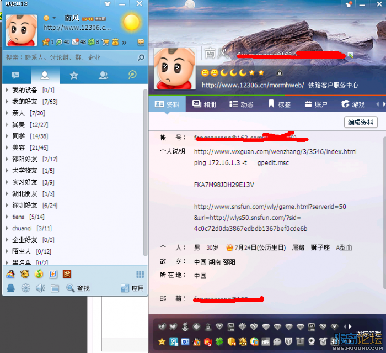Viewport: 386px width, 353px height.
Task: Click the blue Tencent Weibo icon in profile icon bar
Action: 174,341
